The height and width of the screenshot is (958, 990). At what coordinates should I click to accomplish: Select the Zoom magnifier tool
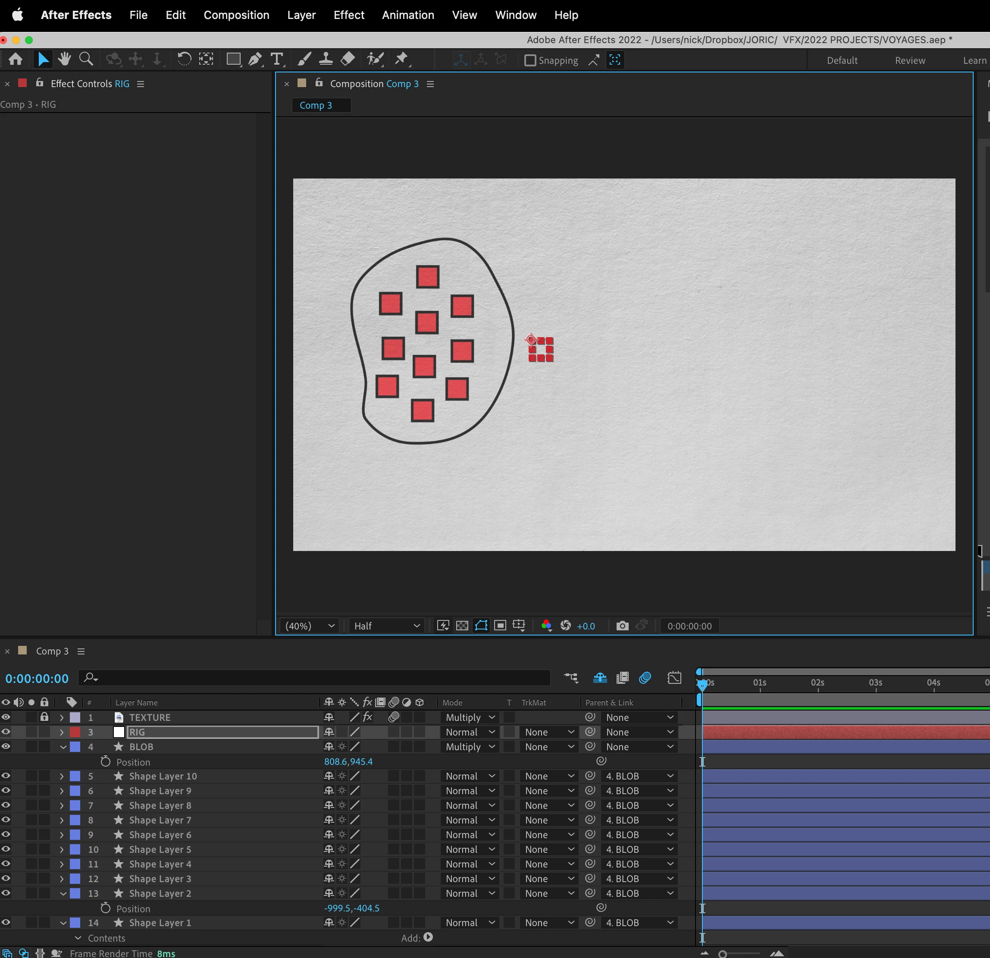tap(86, 59)
